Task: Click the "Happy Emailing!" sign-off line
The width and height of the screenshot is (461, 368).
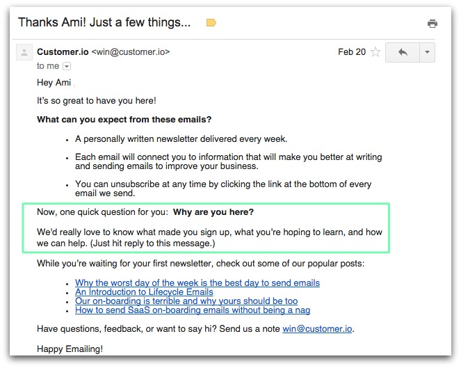Action: coord(70,347)
